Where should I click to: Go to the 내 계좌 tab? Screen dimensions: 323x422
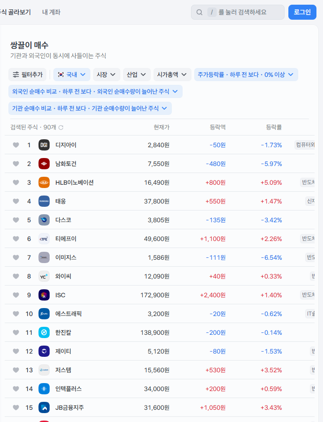click(x=51, y=12)
